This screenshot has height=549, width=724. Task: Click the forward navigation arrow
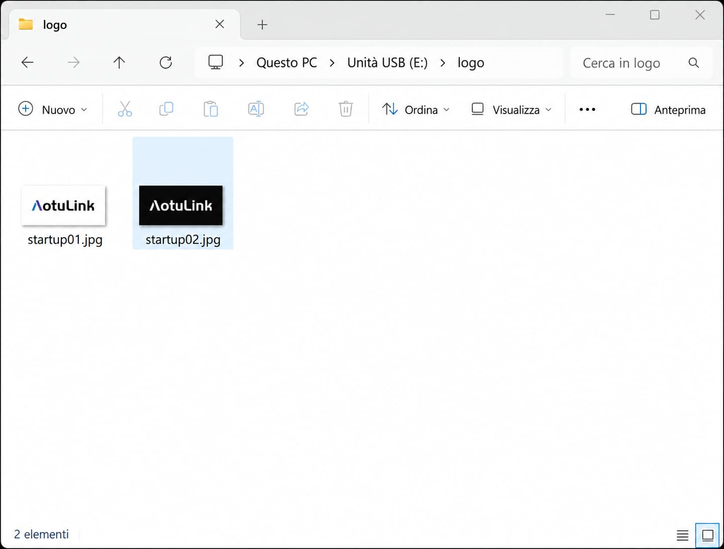tap(73, 62)
